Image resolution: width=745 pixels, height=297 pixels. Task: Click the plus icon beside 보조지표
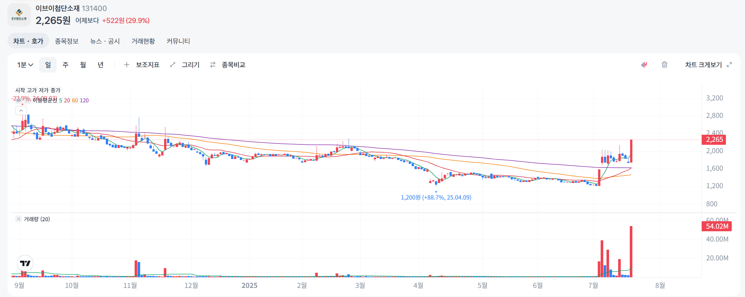click(127, 65)
